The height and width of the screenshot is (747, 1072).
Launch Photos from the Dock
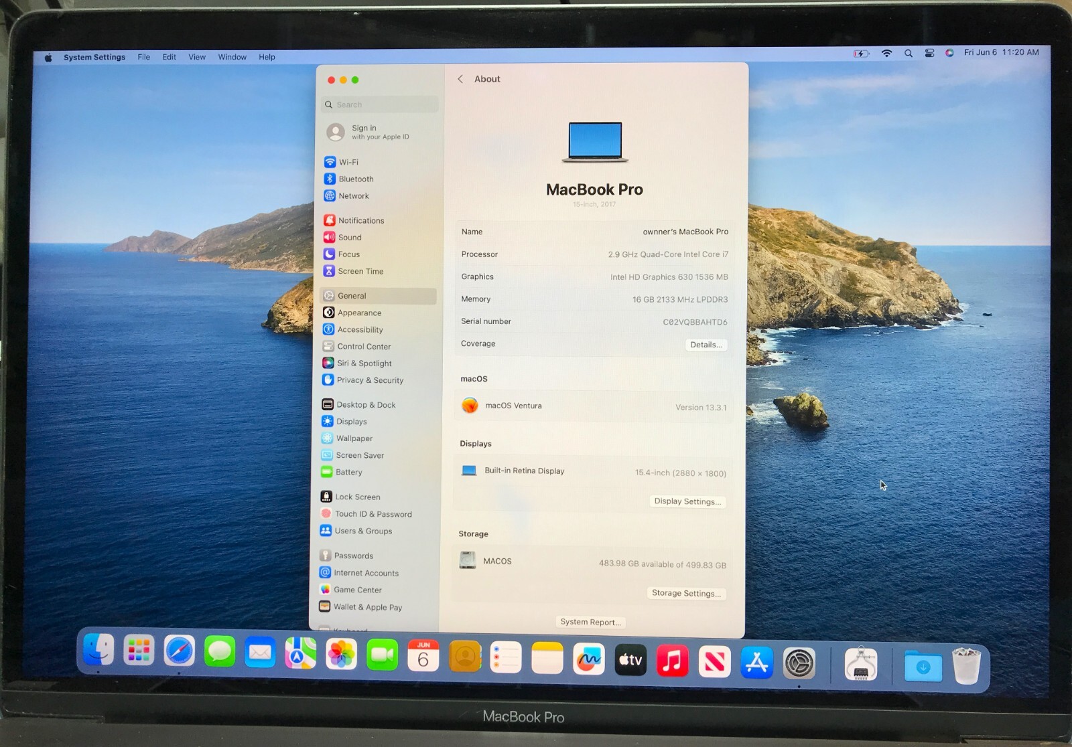click(342, 655)
